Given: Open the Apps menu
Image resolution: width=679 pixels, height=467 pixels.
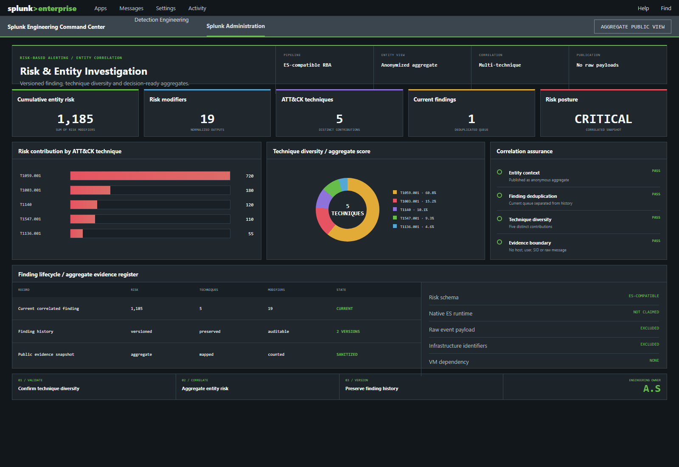Looking at the screenshot, I should click(x=101, y=8).
